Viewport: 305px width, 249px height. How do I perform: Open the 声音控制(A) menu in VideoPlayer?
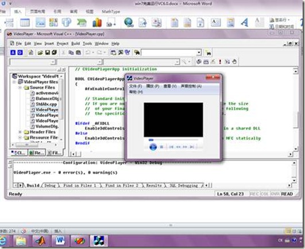[191, 86]
